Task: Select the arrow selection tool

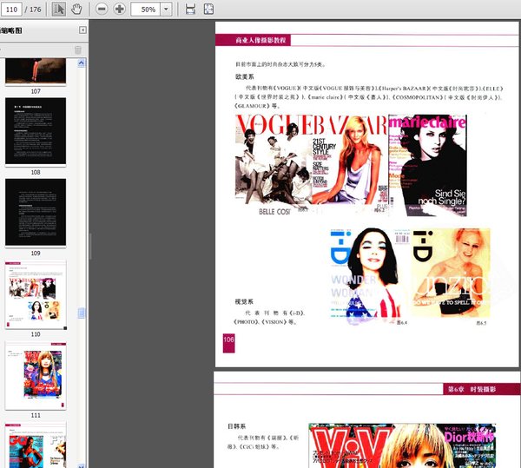Action: point(59,9)
